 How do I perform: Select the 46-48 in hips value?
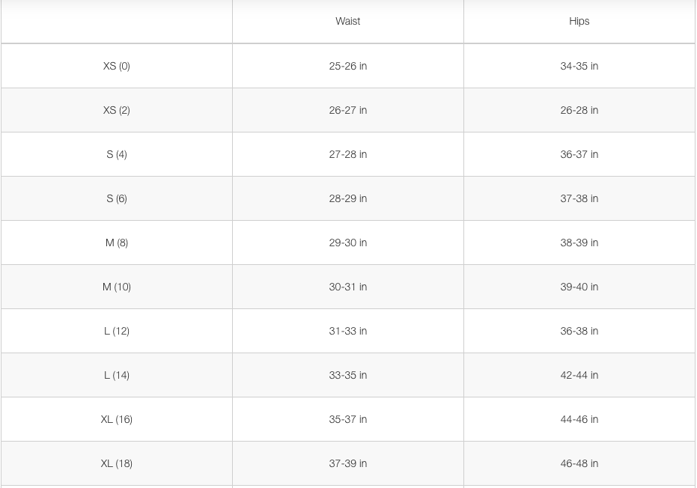(x=579, y=463)
